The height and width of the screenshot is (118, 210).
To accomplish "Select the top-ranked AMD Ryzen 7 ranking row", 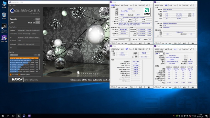I will (24, 58).
